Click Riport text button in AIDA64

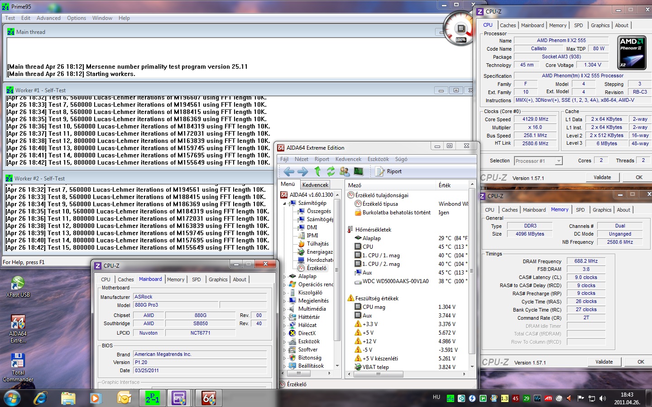394,171
